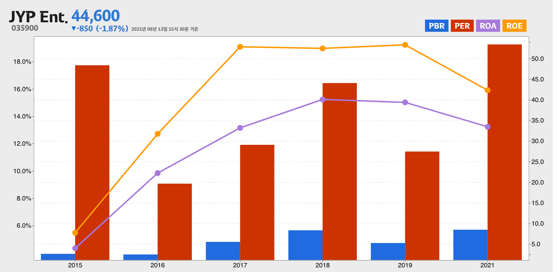Click the 14.0% left axis label
Viewport: 557px width, 272px height.
(22, 116)
